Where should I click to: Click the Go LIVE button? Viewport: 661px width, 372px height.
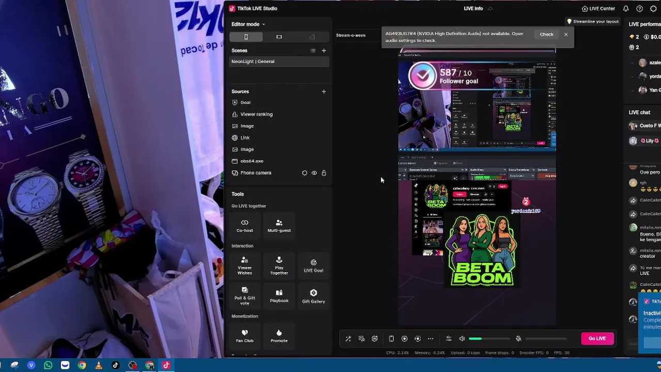pyautogui.click(x=597, y=338)
